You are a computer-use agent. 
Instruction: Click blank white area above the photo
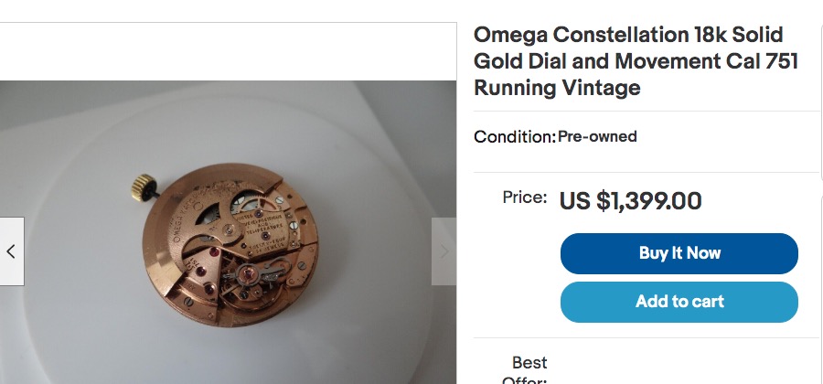click(x=229, y=52)
